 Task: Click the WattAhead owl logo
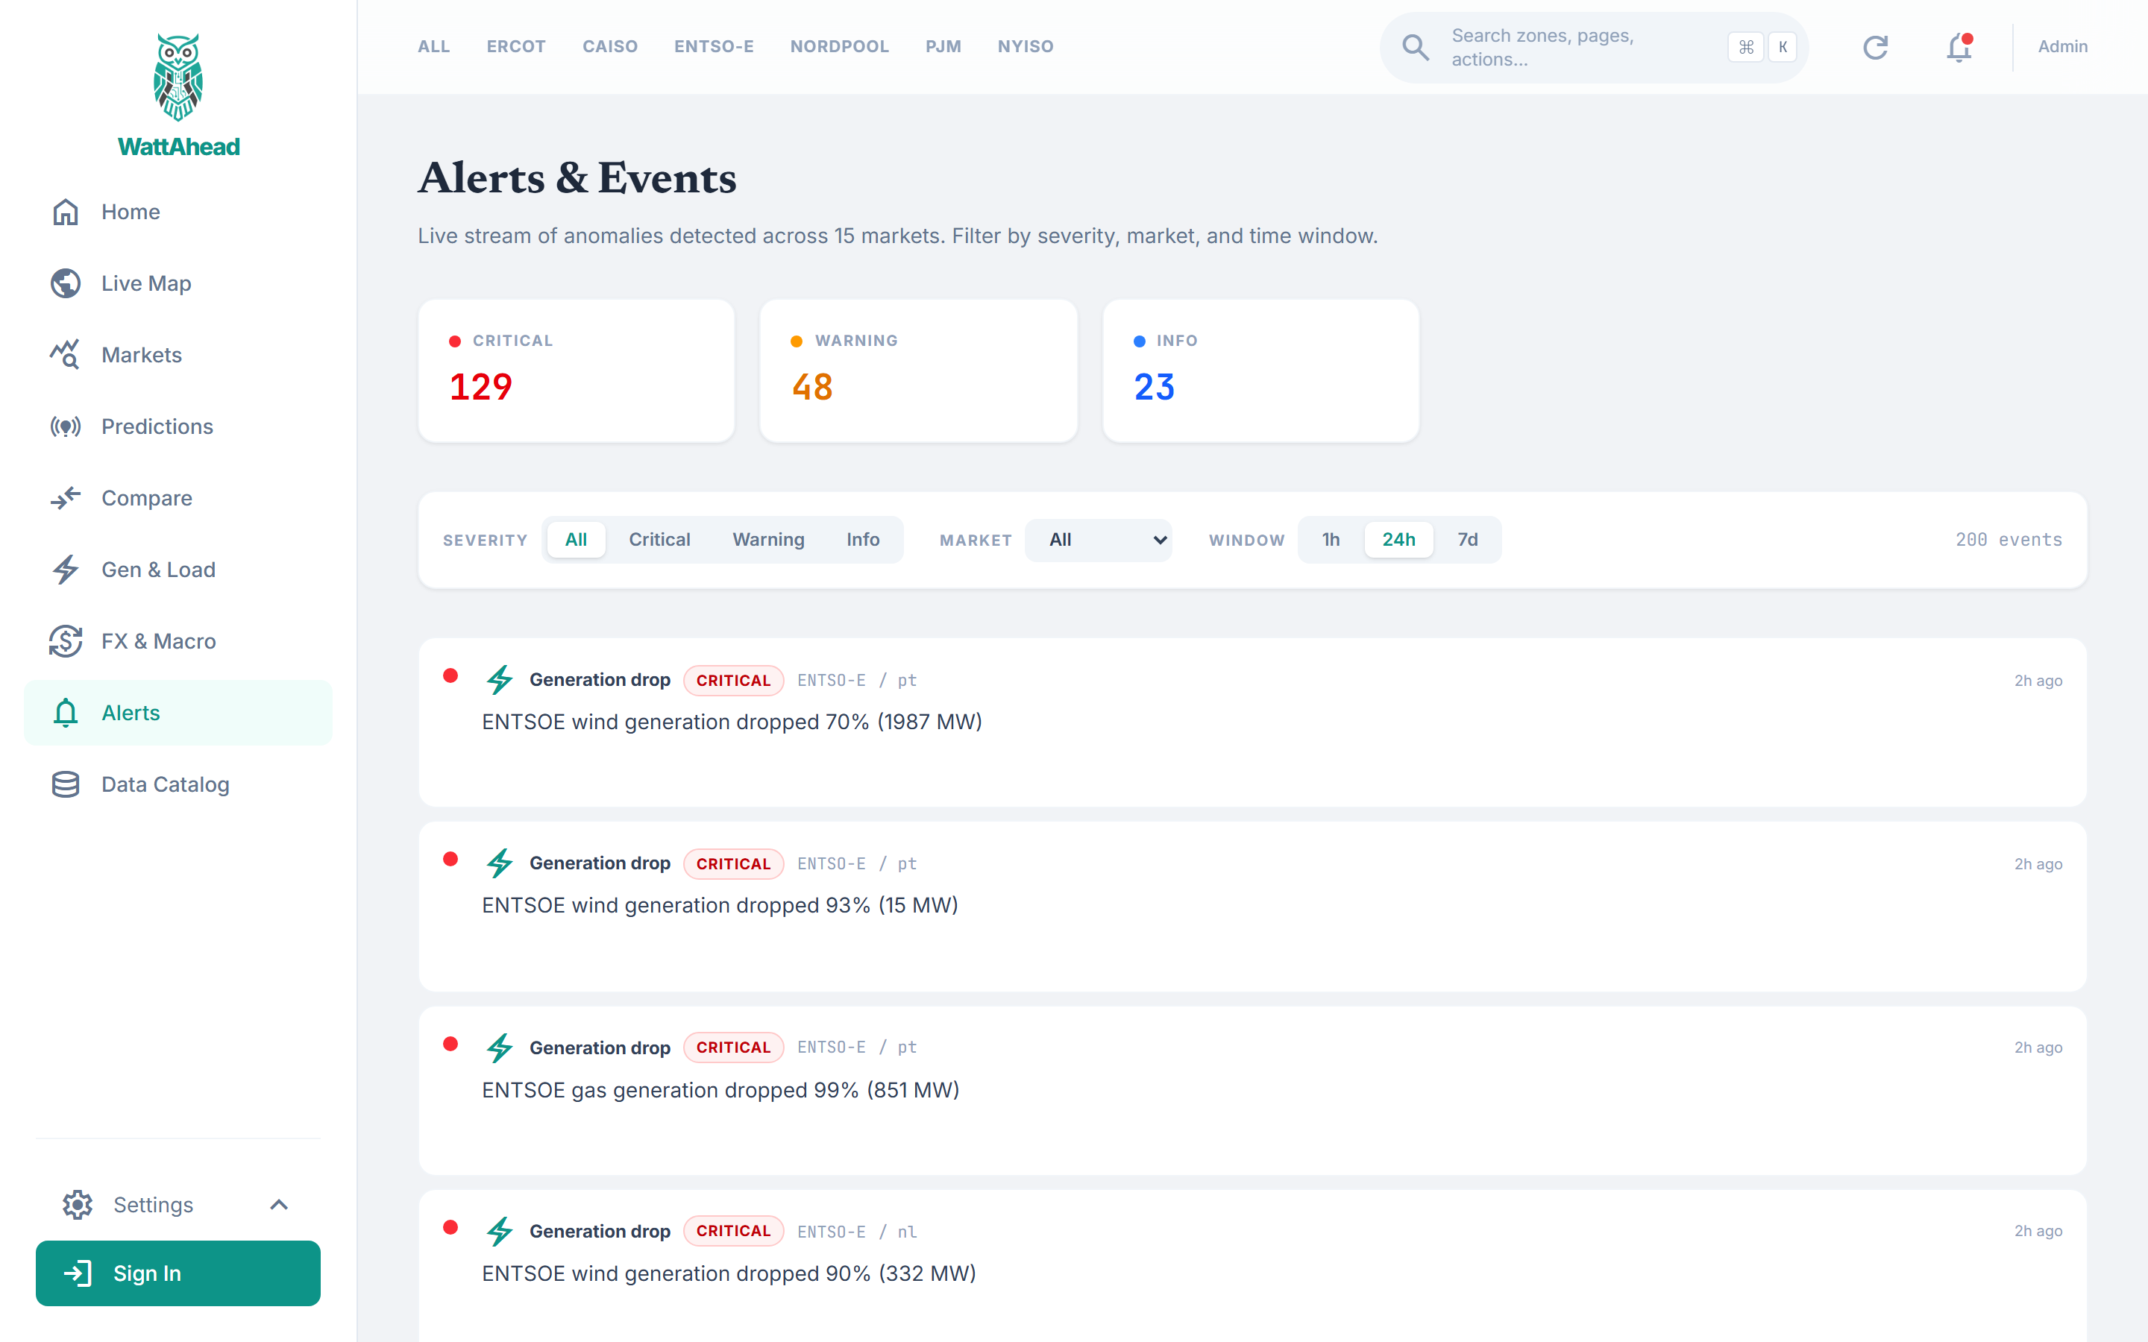(178, 78)
